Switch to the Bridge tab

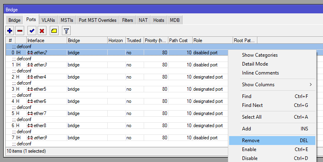tap(15, 20)
